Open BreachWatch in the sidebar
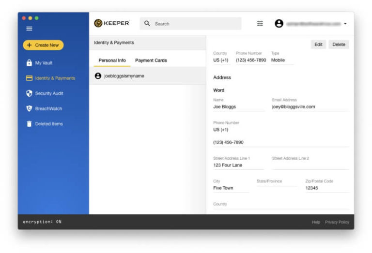This screenshot has height=253, width=372. coord(48,108)
